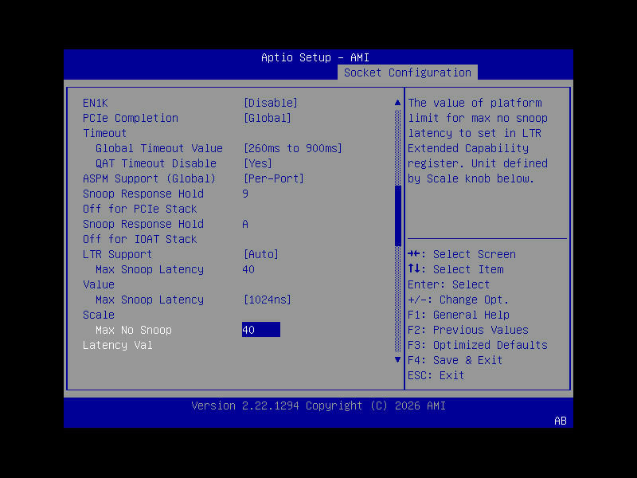Select LTR Support label

[x=117, y=254]
